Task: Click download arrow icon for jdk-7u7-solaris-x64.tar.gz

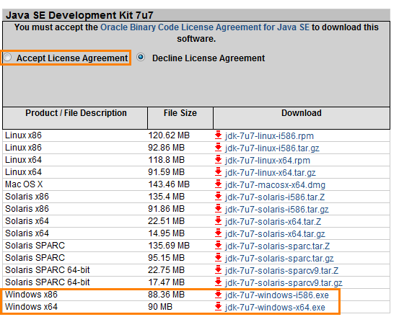Action: pos(218,233)
